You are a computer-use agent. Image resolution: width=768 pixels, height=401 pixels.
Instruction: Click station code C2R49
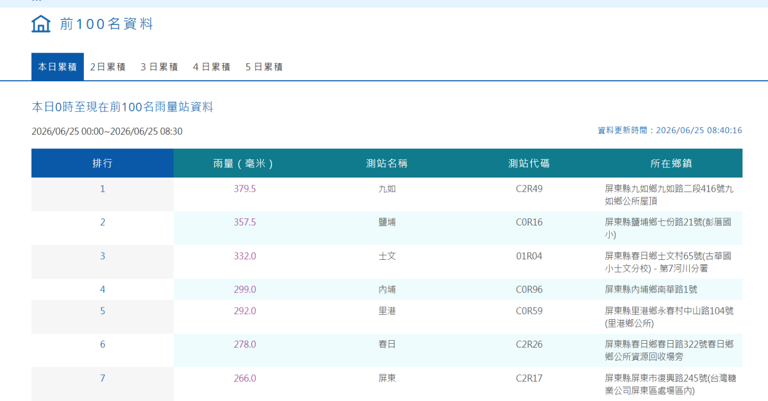coord(529,189)
